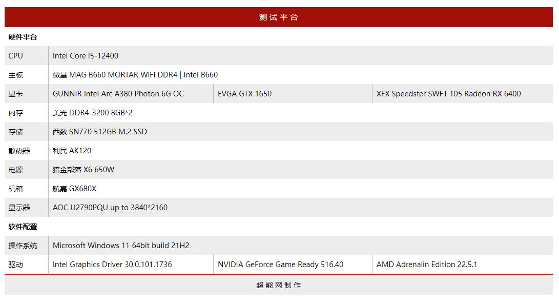Click the EVGA GTX 1650 cell
The image size is (559, 304).
[x=245, y=94]
